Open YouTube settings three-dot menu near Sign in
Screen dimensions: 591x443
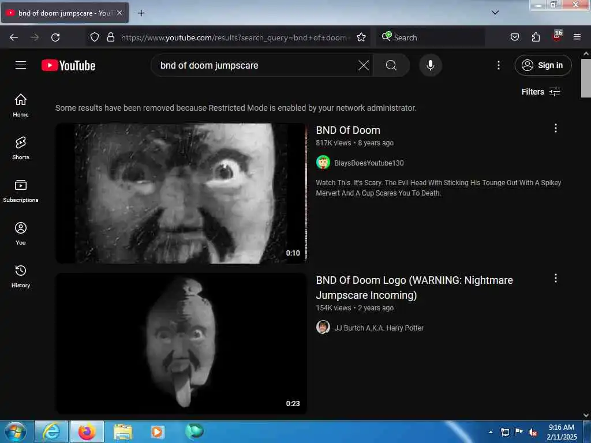pos(498,65)
